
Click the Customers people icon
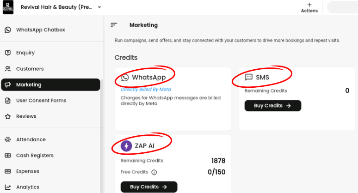[x=8, y=69]
